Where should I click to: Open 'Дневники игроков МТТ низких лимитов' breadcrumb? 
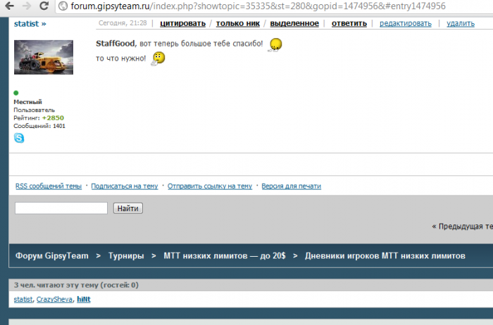coord(385,256)
